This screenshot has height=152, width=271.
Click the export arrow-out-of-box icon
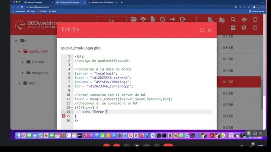tap(183, 19)
